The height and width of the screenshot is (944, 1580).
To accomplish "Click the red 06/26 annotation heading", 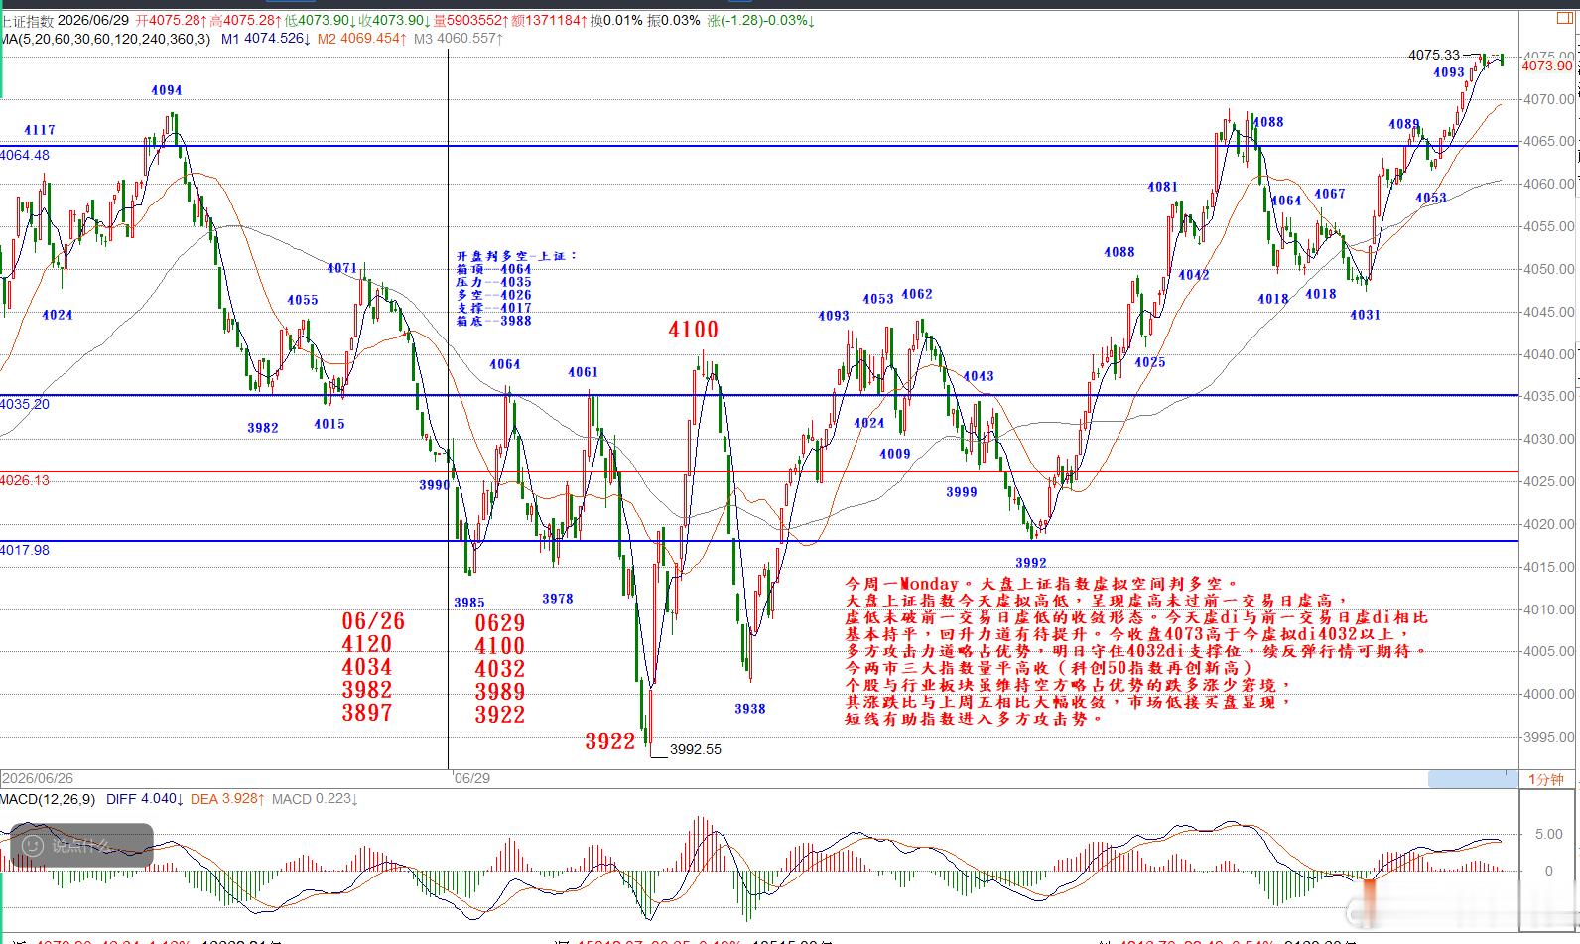I will click(x=373, y=621).
